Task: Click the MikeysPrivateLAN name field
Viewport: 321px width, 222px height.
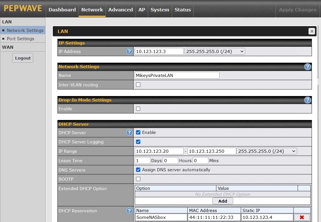Action: click(x=177, y=75)
